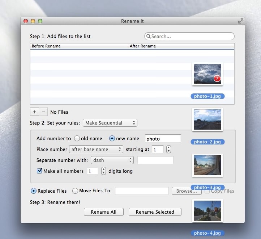Open the after base name dropdown
261x239 pixels.
(x=96, y=149)
